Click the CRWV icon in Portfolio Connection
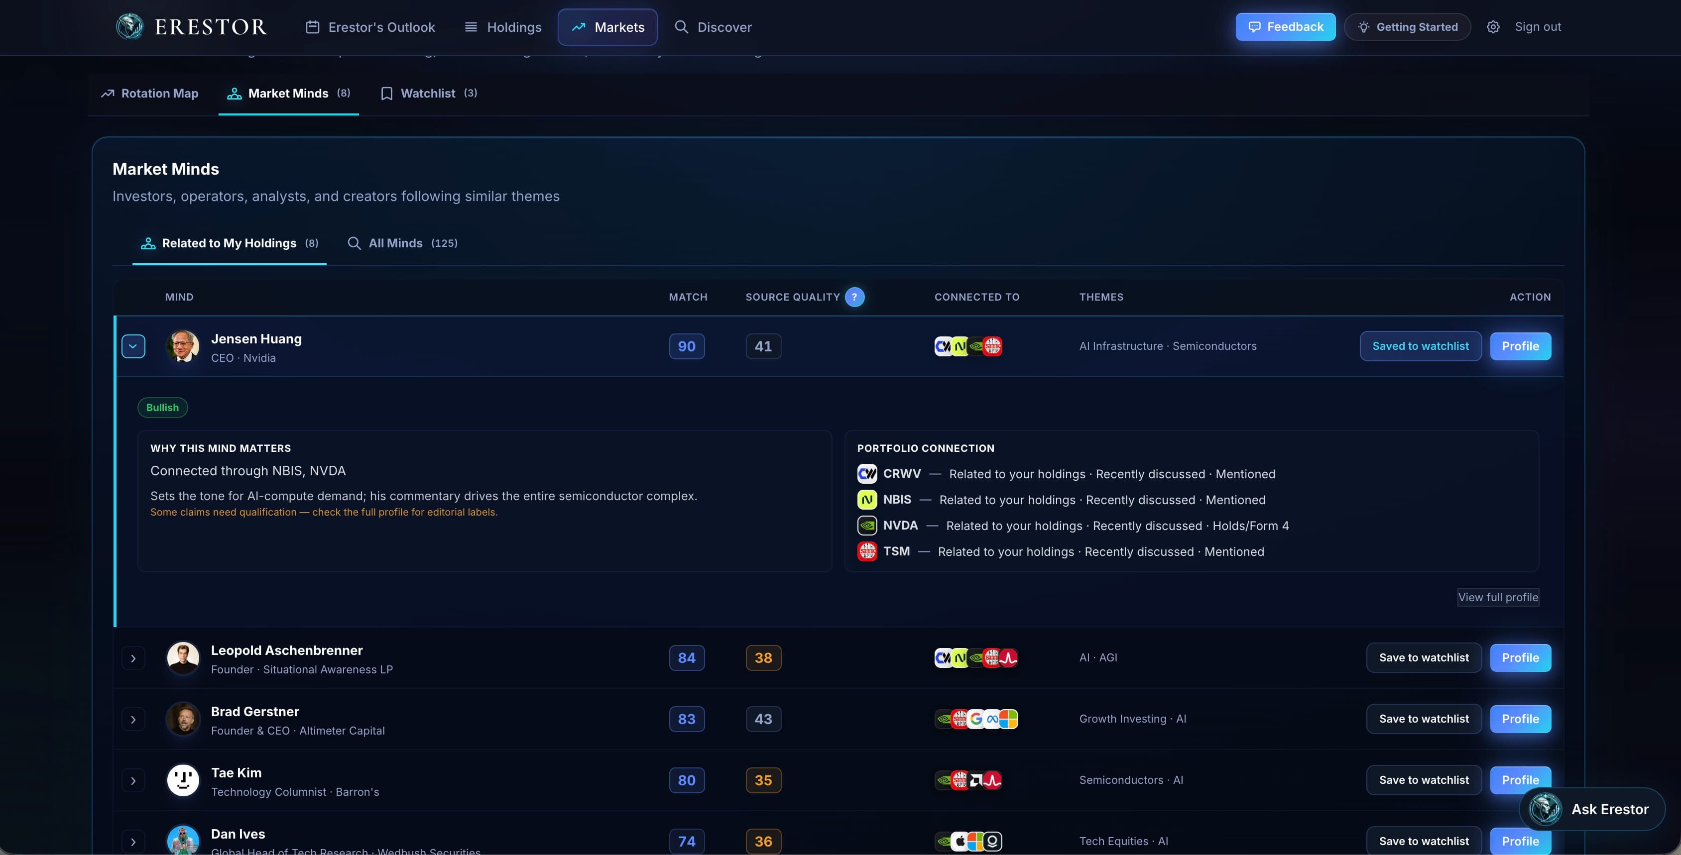This screenshot has height=855, width=1681. pyautogui.click(x=866, y=473)
